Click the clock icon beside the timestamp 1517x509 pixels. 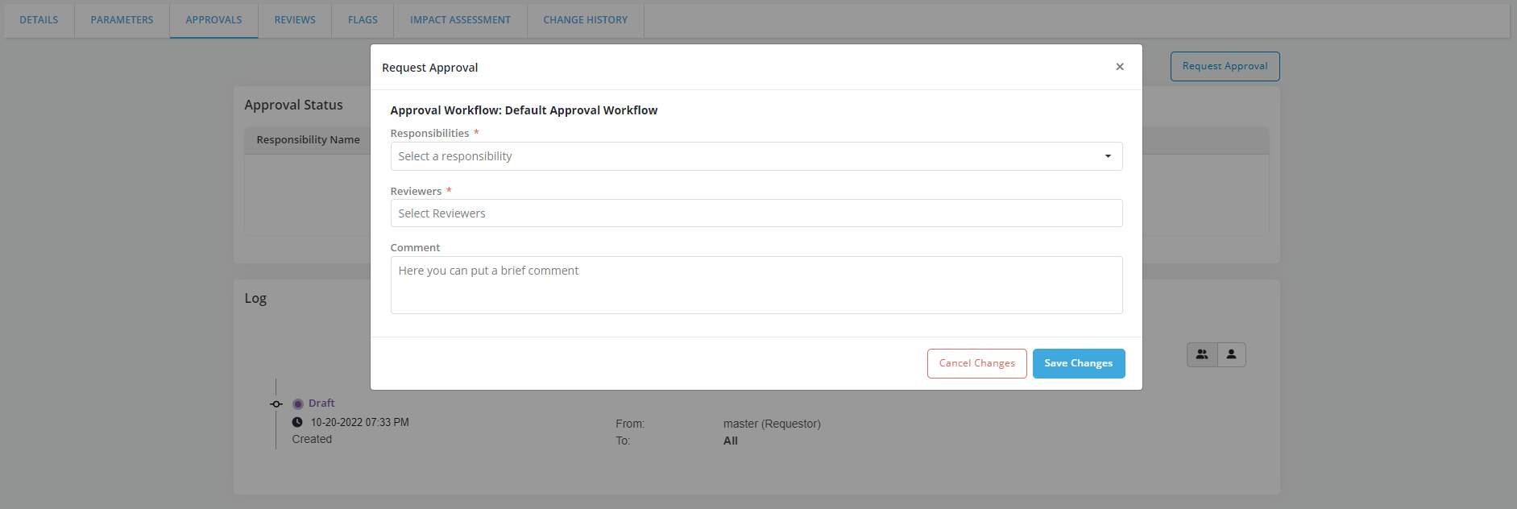tap(297, 422)
